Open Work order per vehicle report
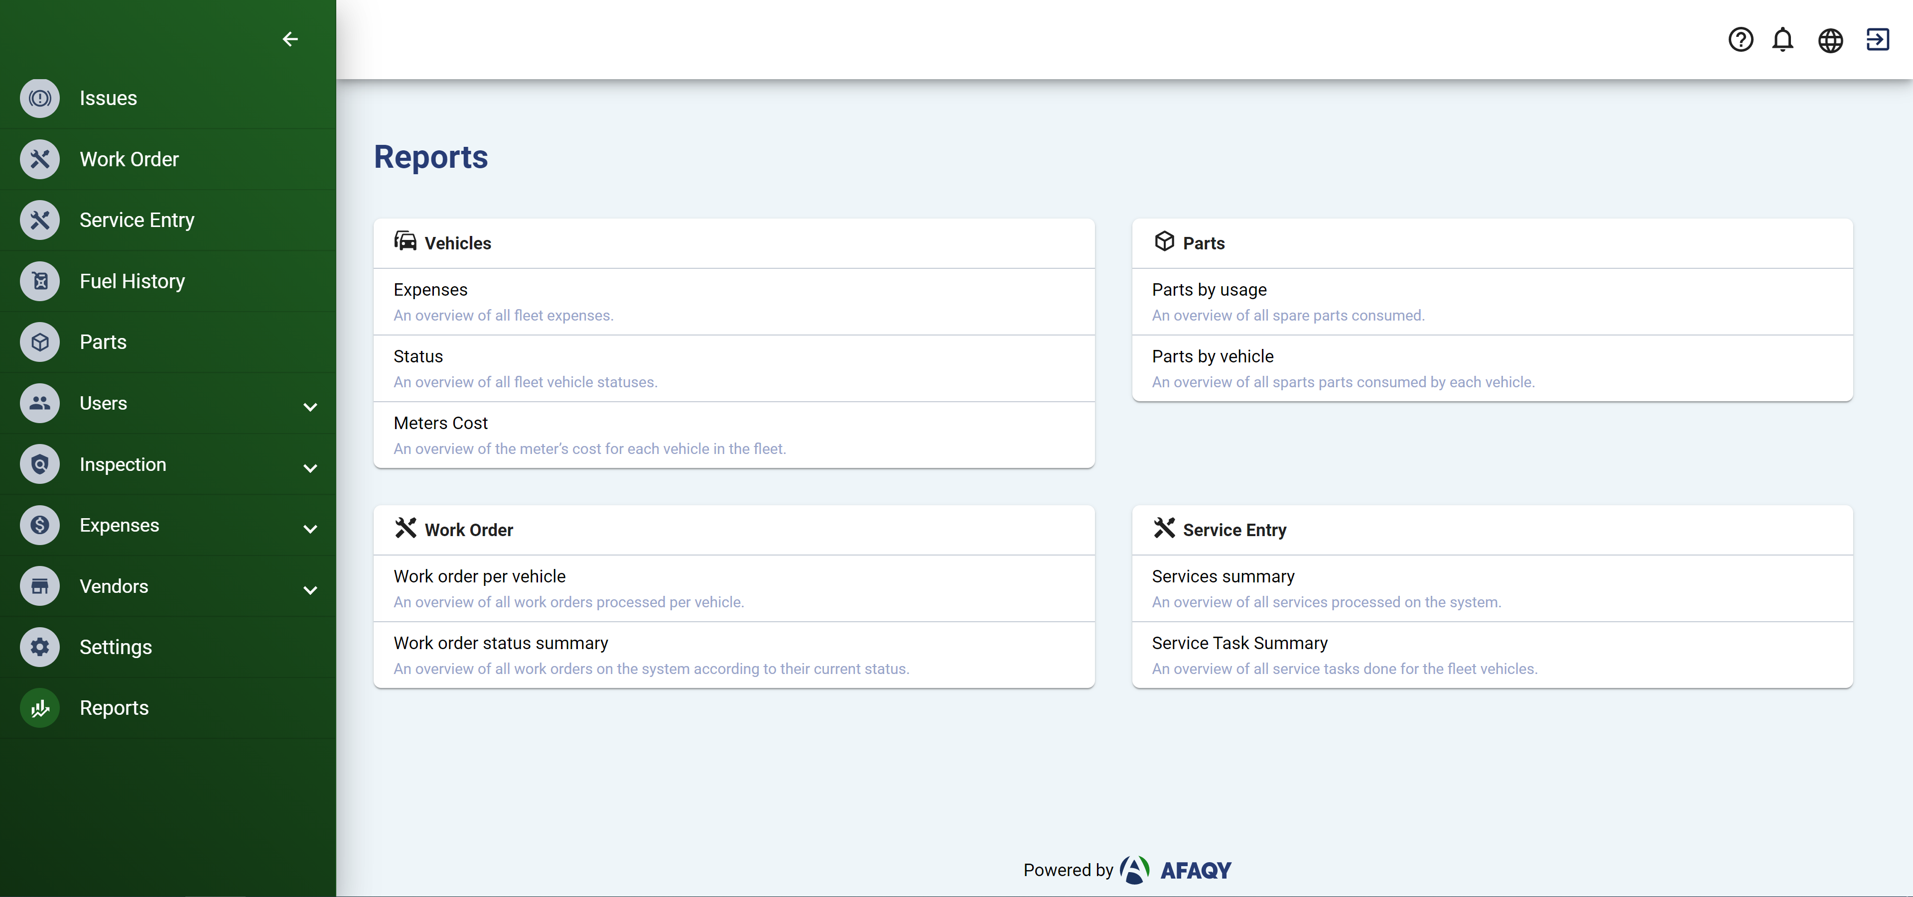Image resolution: width=1913 pixels, height=897 pixels. [734, 588]
